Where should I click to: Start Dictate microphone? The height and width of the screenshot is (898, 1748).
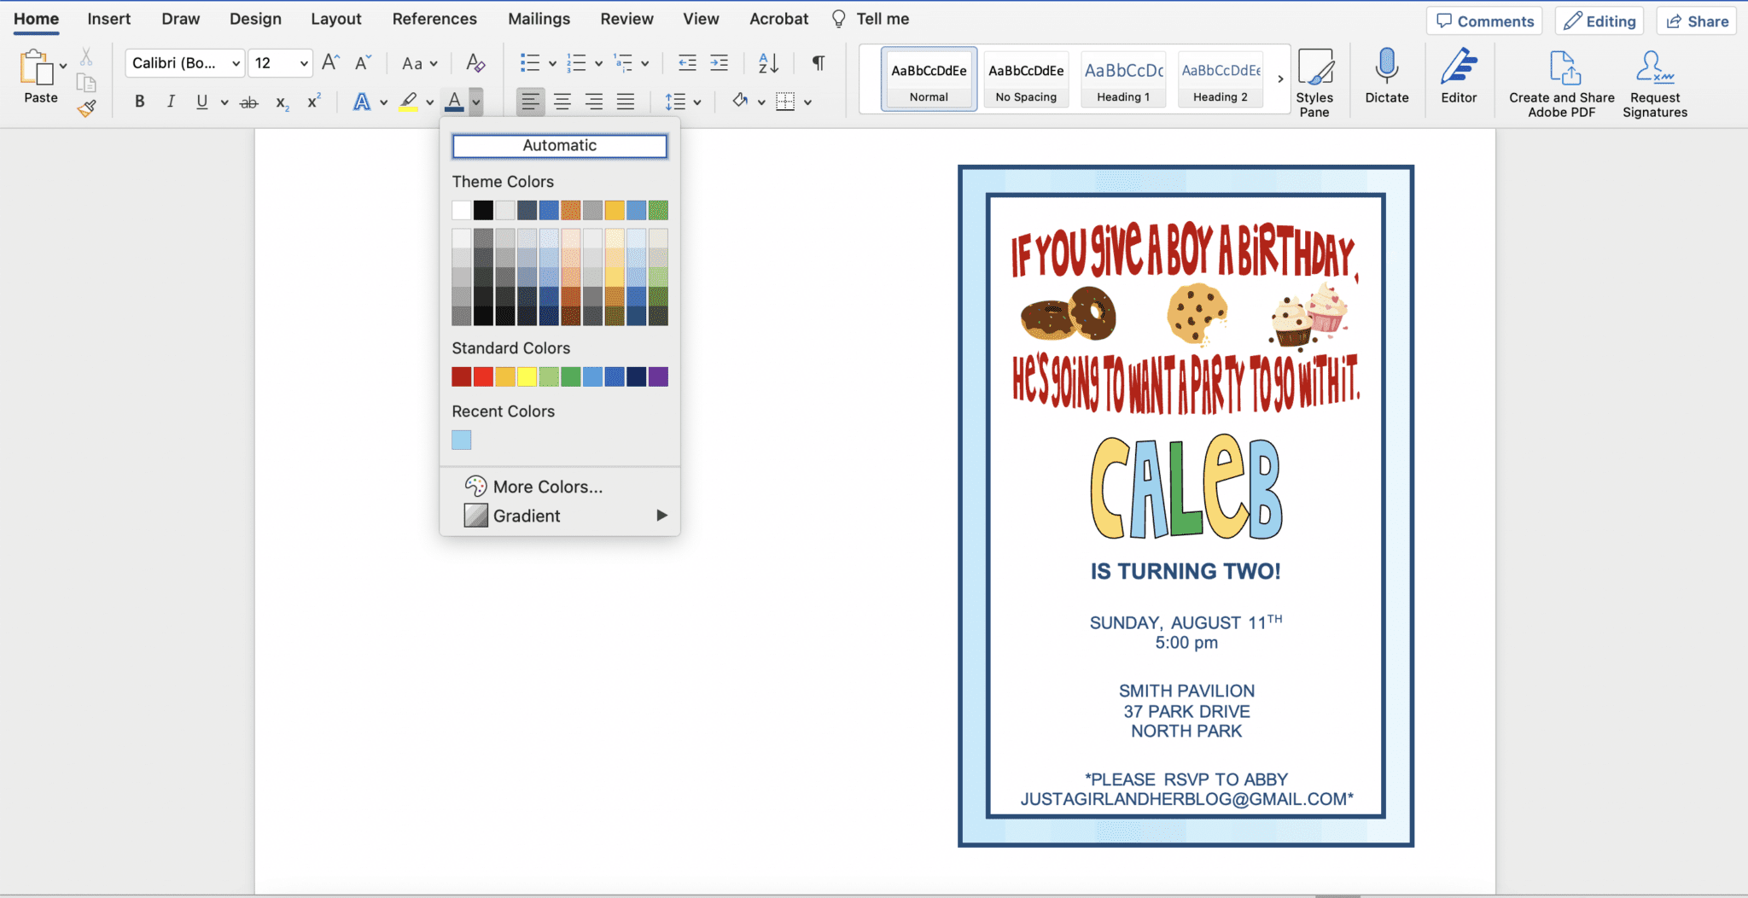1387,76
